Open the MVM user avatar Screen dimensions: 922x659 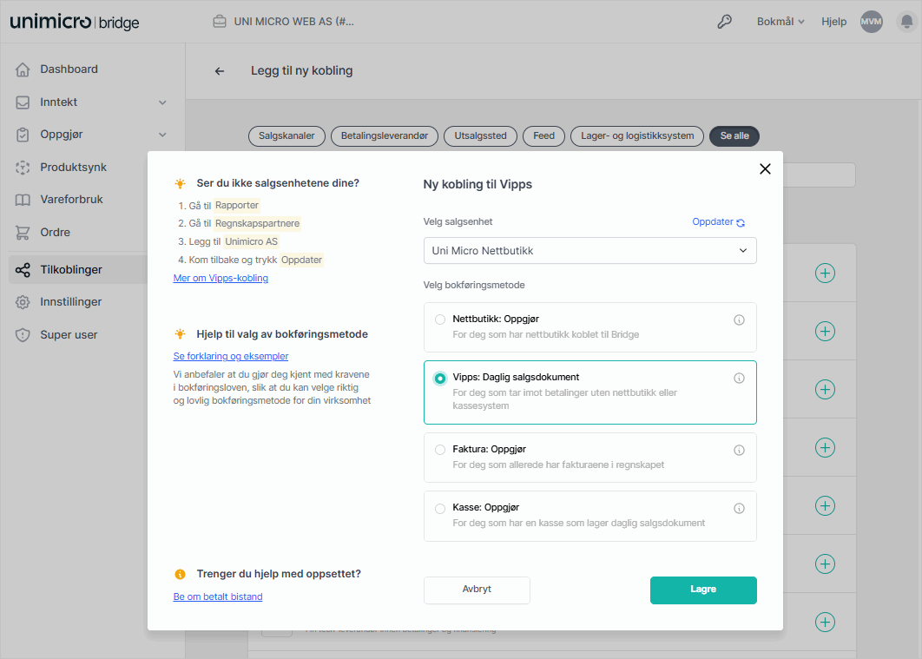pos(872,22)
